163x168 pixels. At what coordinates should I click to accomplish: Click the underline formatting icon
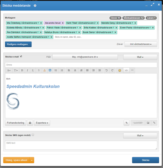point(33,70)
